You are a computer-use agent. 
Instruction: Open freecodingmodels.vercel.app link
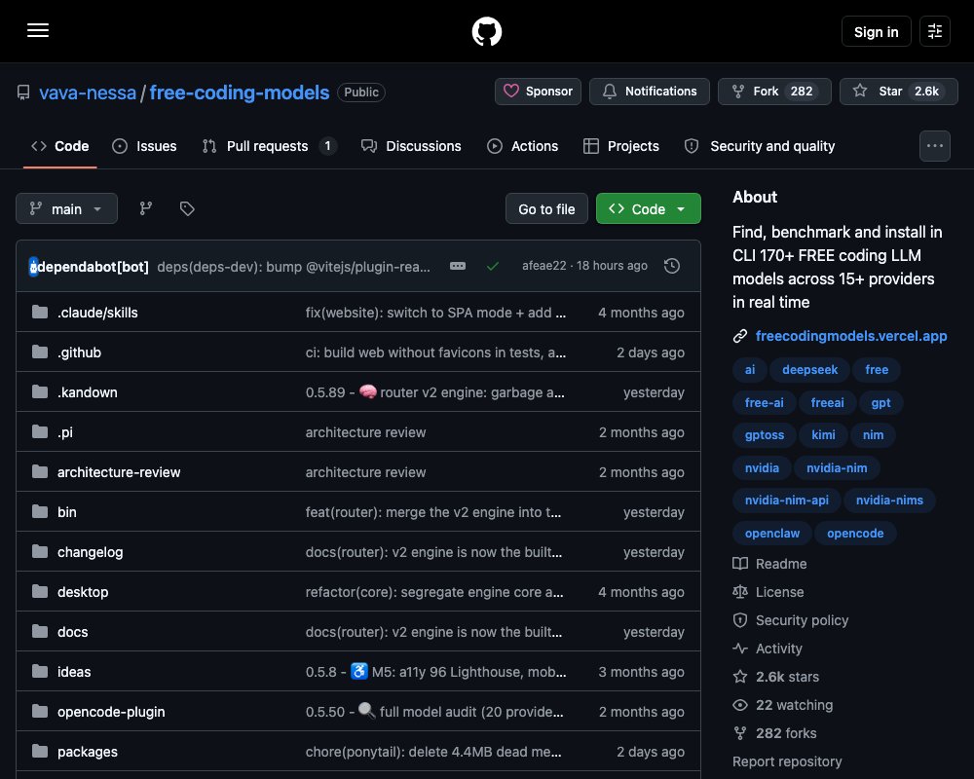click(x=851, y=336)
